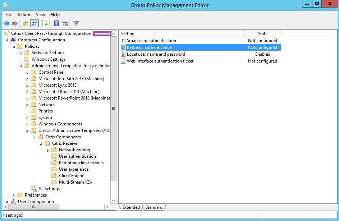Click the Local user name and password icon
This screenshot has width=339, height=221.
pyautogui.click(x=123, y=54)
